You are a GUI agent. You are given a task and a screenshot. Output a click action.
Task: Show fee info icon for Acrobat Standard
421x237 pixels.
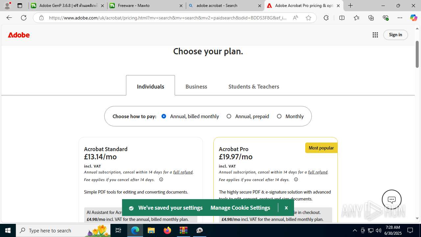coord(161,180)
